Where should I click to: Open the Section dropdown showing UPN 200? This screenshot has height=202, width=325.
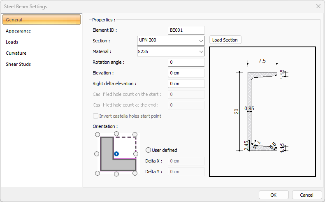pyautogui.click(x=170, y=40)
